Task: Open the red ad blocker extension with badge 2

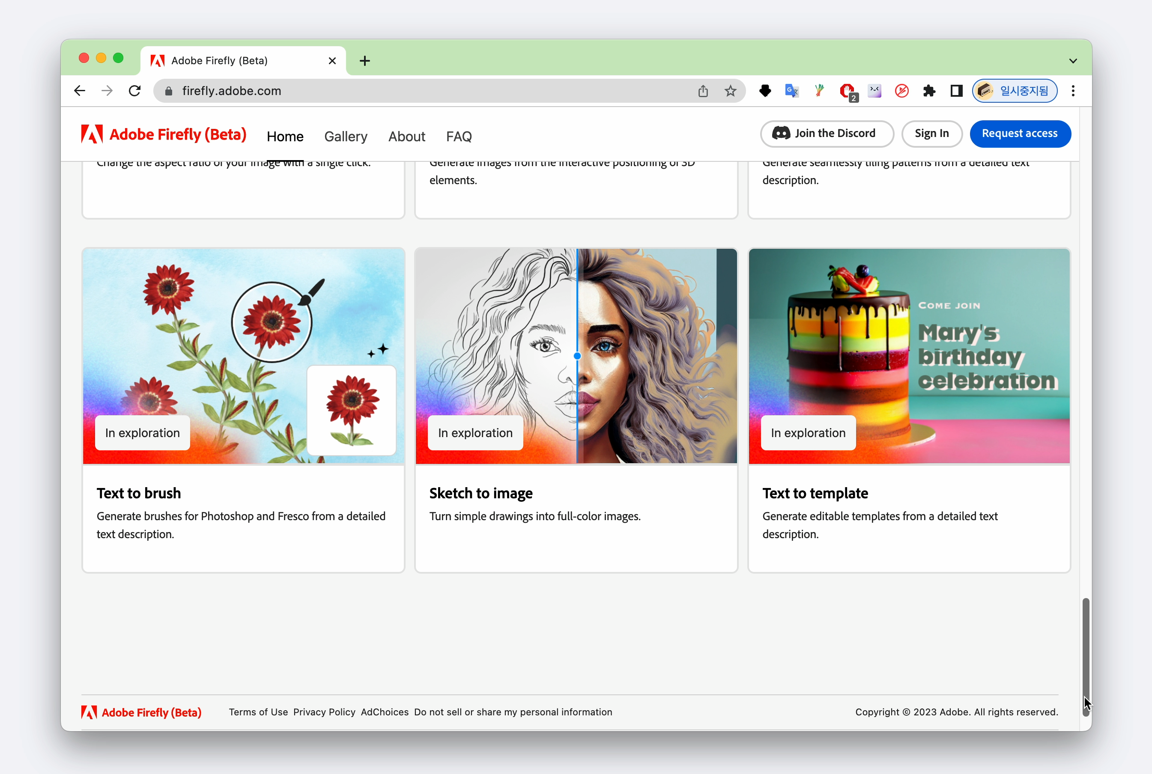Action: point(848,91)
